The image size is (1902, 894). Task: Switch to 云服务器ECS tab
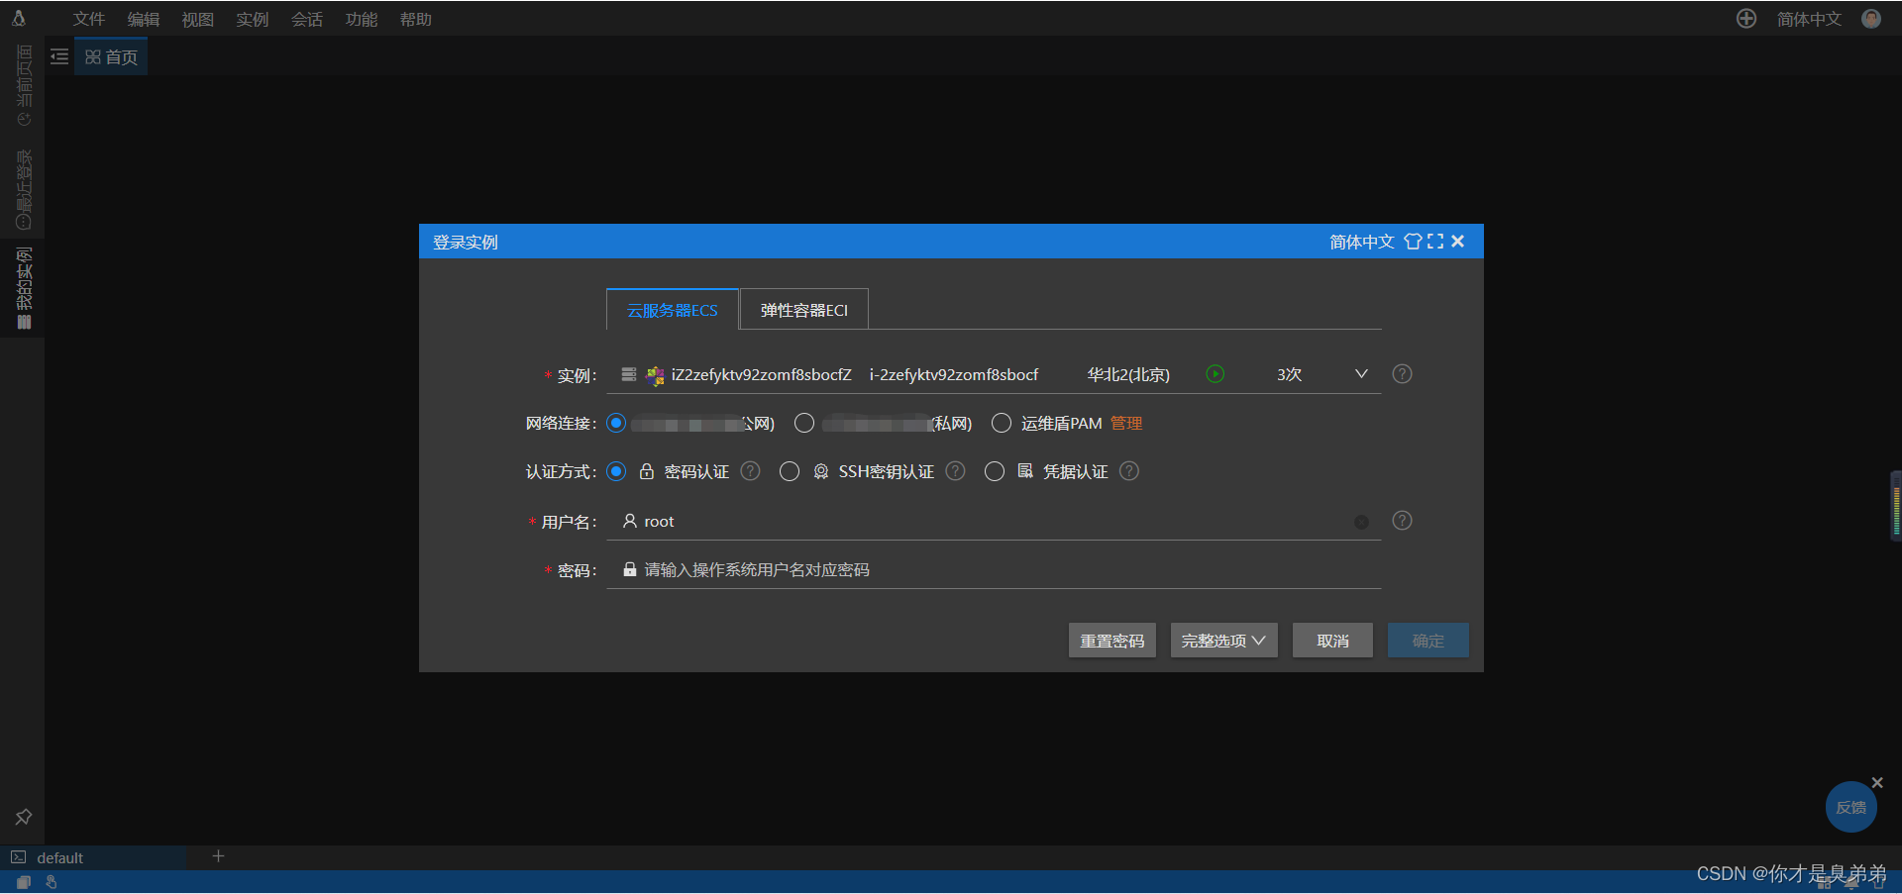(673, 310)
